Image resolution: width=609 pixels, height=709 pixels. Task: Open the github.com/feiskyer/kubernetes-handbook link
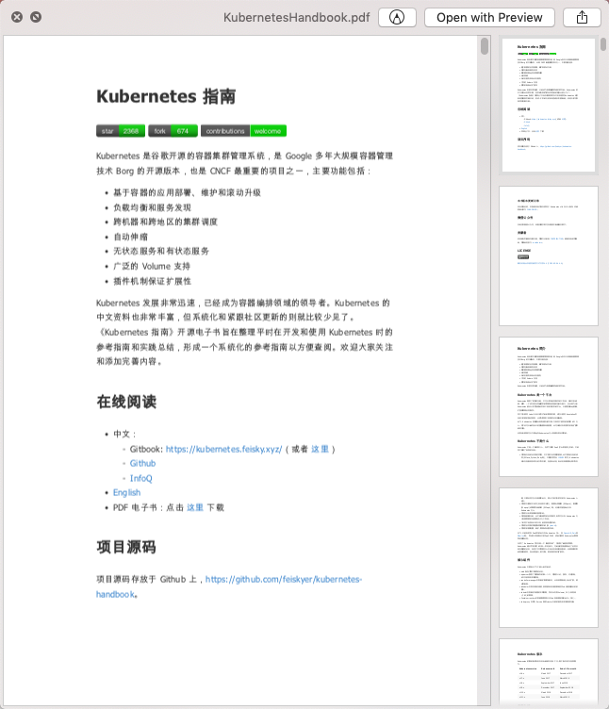pos(284,579)
